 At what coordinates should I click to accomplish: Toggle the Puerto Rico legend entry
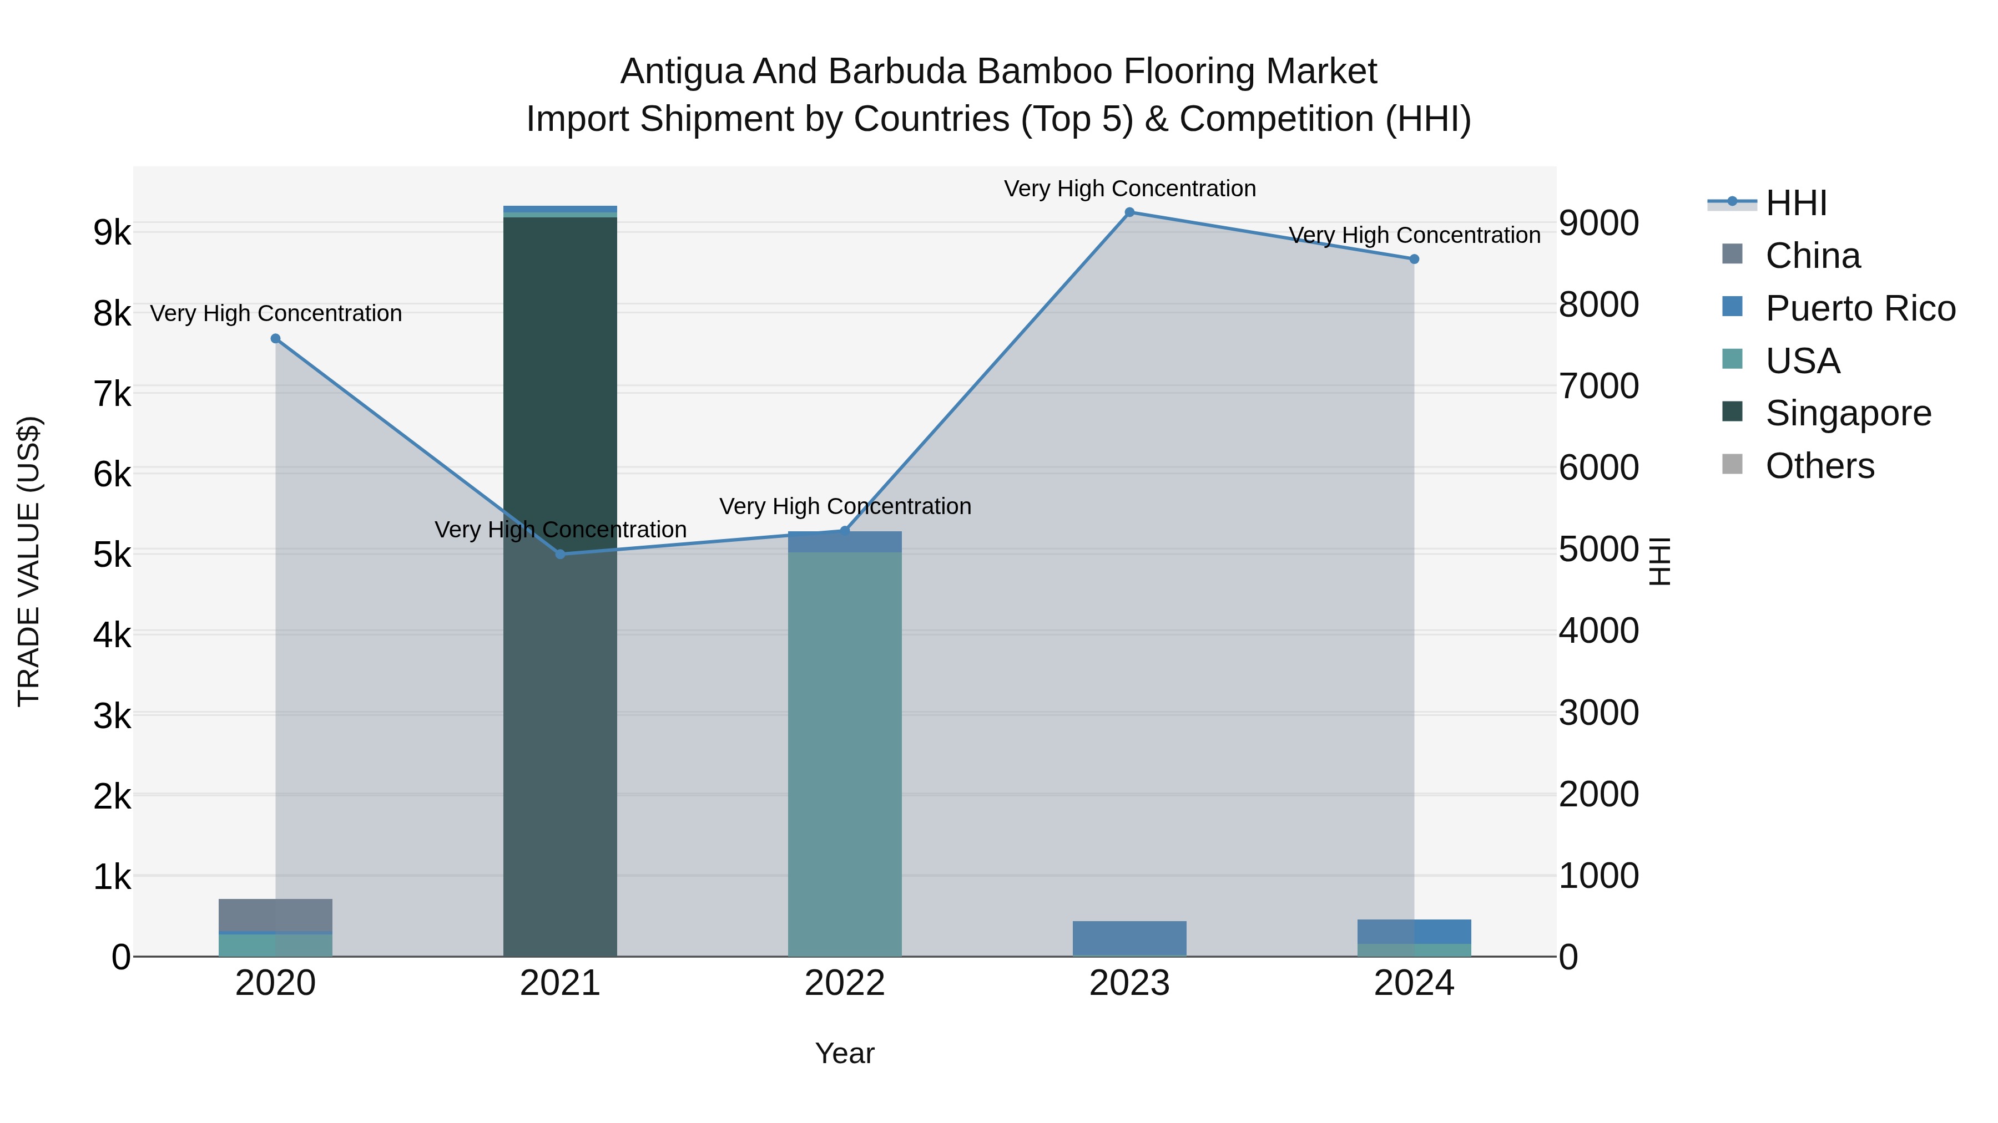coord(1839,308)
